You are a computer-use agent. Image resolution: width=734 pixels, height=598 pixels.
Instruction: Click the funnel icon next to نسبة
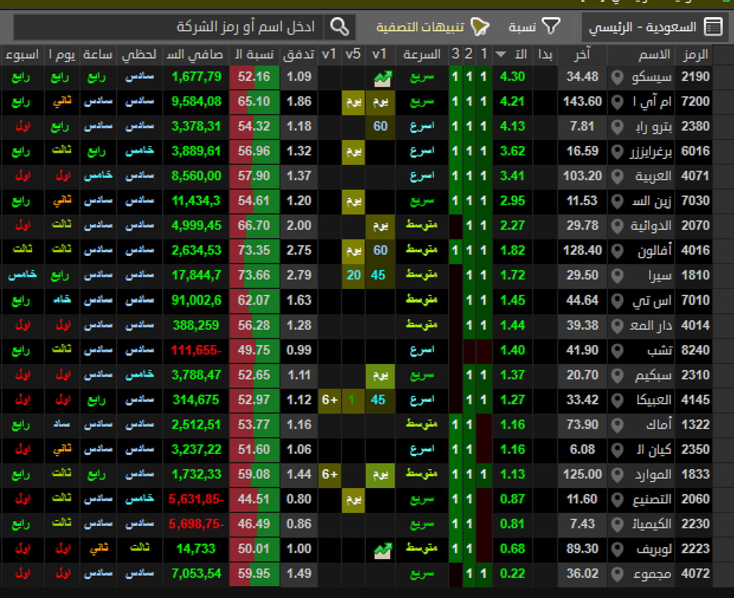tap(552, 27)
